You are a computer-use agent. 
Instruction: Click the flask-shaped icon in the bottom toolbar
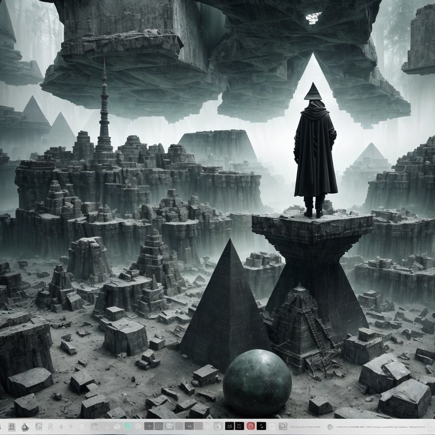[x=25, y=427]
